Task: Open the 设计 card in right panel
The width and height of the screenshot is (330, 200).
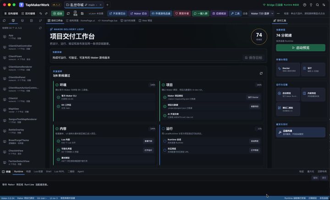Action: coord(313,69)
